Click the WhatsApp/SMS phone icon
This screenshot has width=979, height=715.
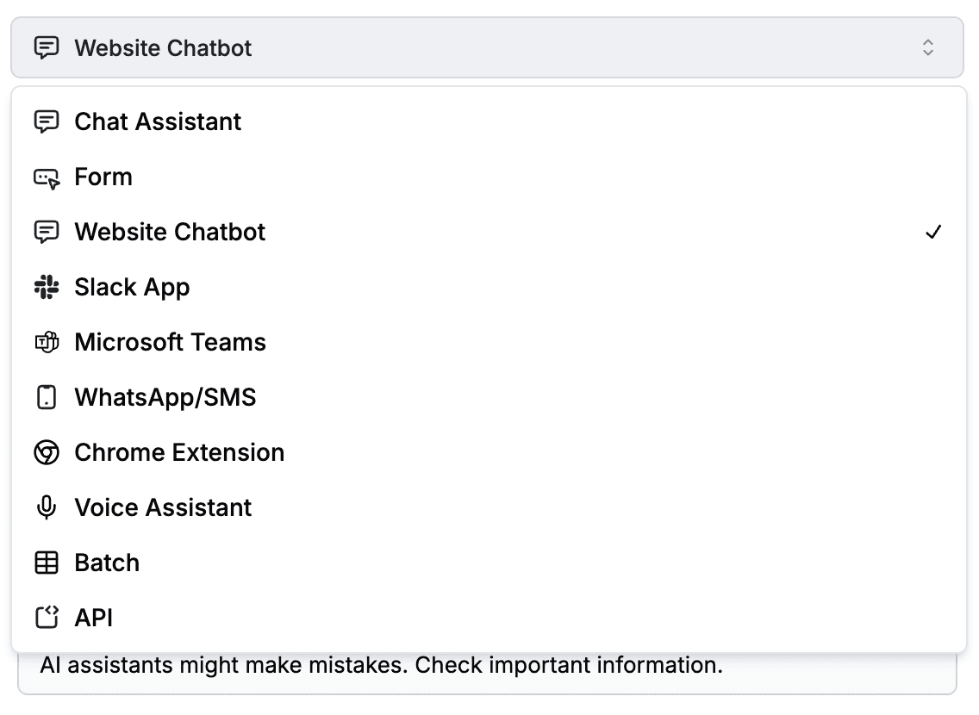pyautogui.click(x=47, y=398)
